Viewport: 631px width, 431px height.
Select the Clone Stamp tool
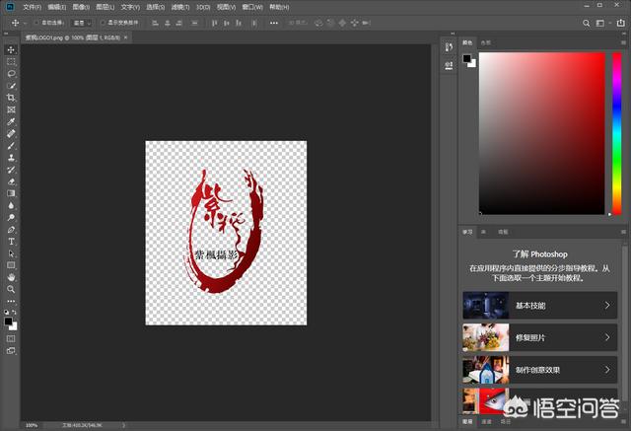coord(11,158)
